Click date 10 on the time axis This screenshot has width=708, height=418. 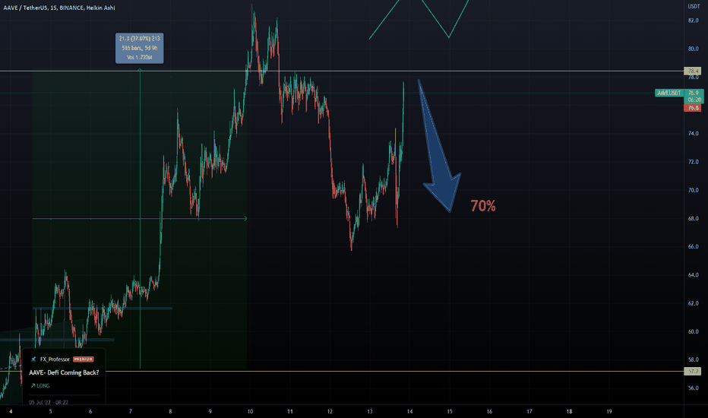tap(250, 412)
